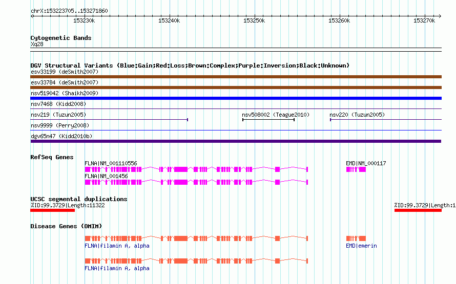Image resolution: width=456 pixels, height=284 pixels.
Task: Click the nsv7468 (Kidd2008) variant label
Action: (58, 104)
